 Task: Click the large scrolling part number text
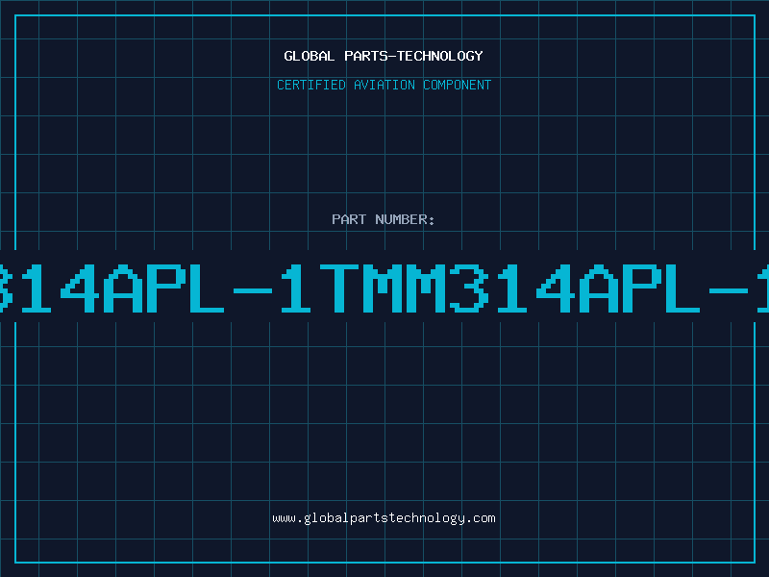pos(384,288)
